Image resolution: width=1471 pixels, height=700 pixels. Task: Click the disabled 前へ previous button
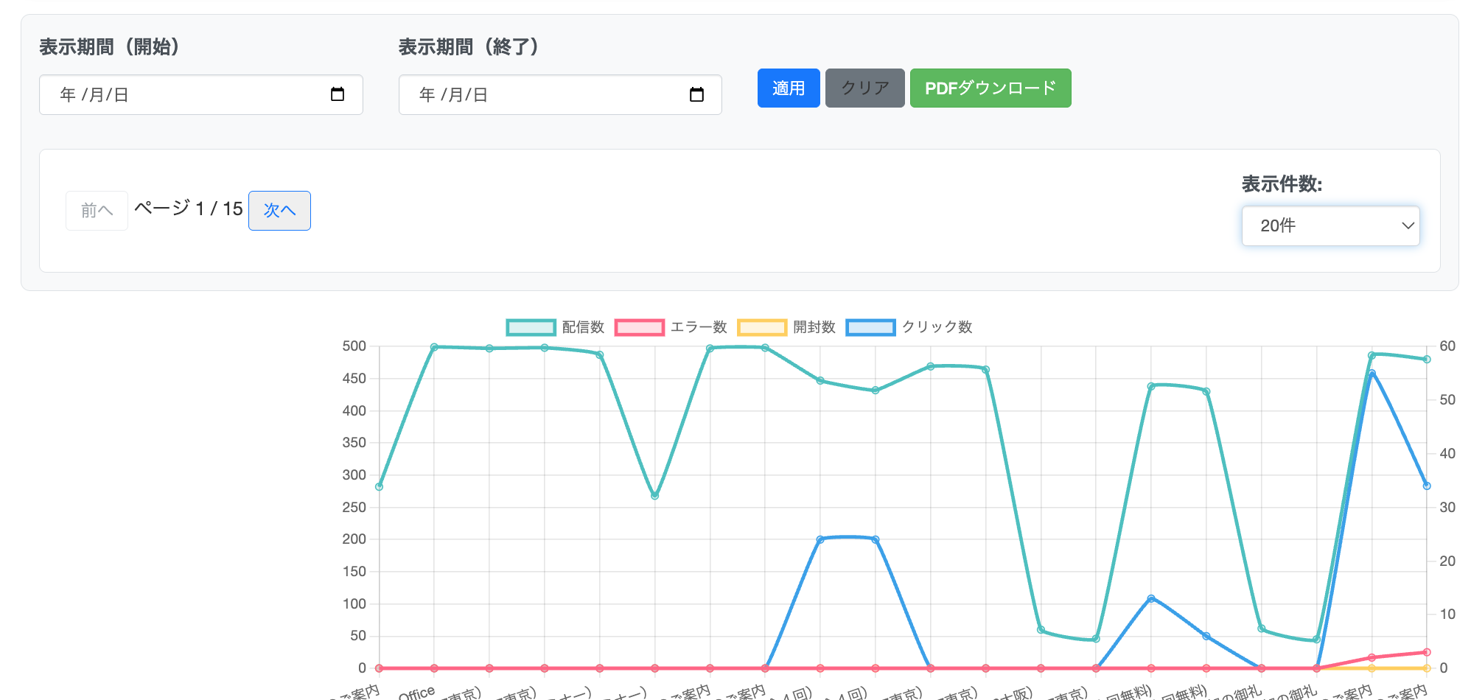pyautogui.click(x=97, y=211)
